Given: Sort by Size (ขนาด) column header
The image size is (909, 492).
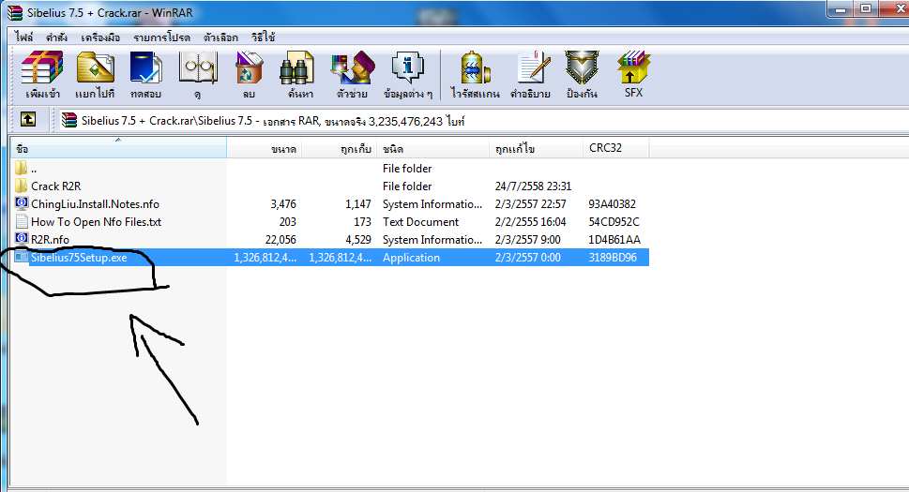Looking at the screenshot, I should click(x=265, y=149).
